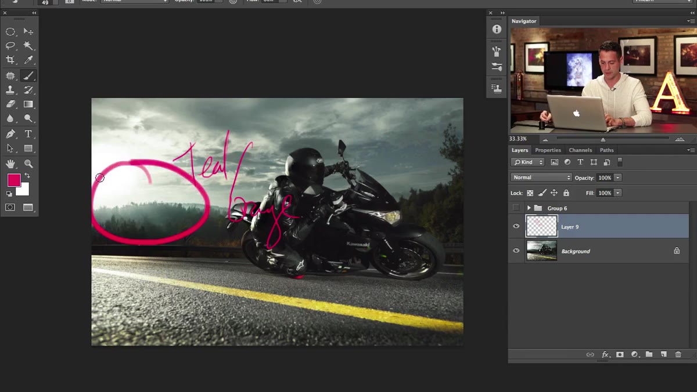
Task: Show the Group 6 layer visibility
Action: [516, 208]
